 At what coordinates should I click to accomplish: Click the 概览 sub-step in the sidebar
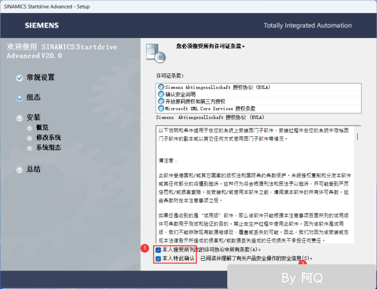(42, 127)
